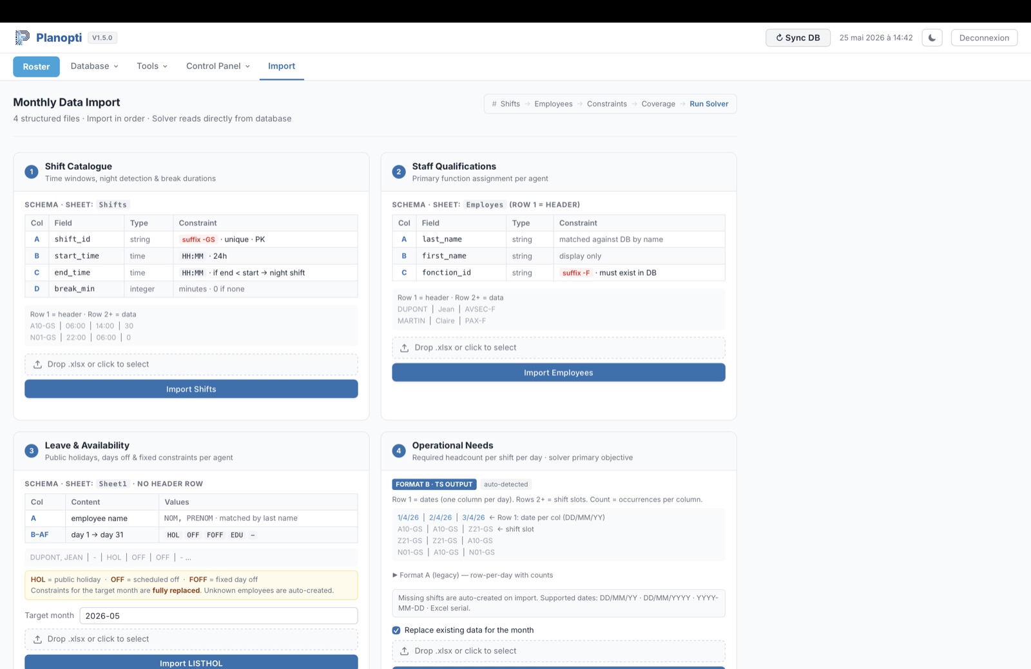Viewport: 1031px width, 669px height.
Task: Click the Target month input field
Action: (218, 616)
